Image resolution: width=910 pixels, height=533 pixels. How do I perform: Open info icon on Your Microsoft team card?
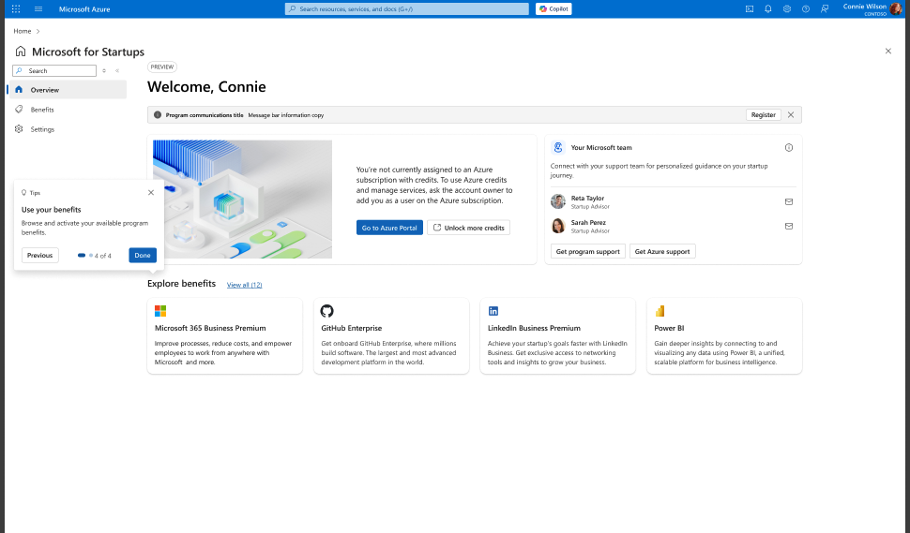click(x=789, y=148)
